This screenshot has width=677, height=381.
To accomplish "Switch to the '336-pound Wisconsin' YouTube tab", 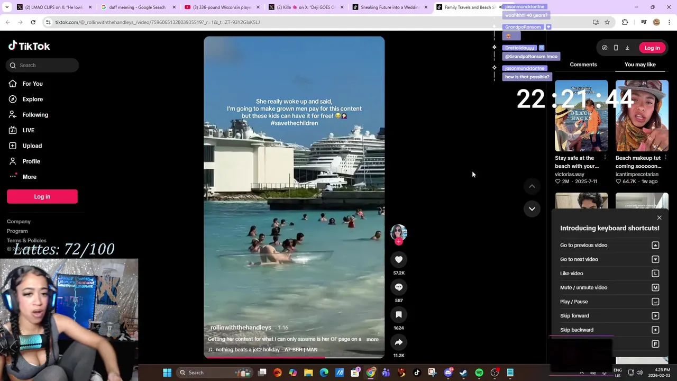I will pyautogui.click(x=222, y=7).
